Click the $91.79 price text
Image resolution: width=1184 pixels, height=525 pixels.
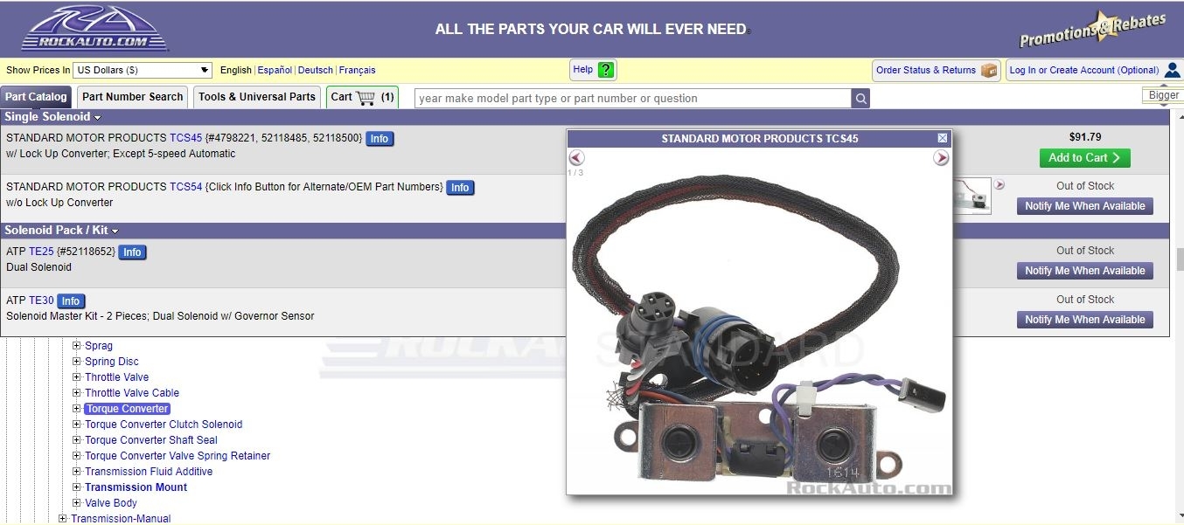[x=1085, y=137]
